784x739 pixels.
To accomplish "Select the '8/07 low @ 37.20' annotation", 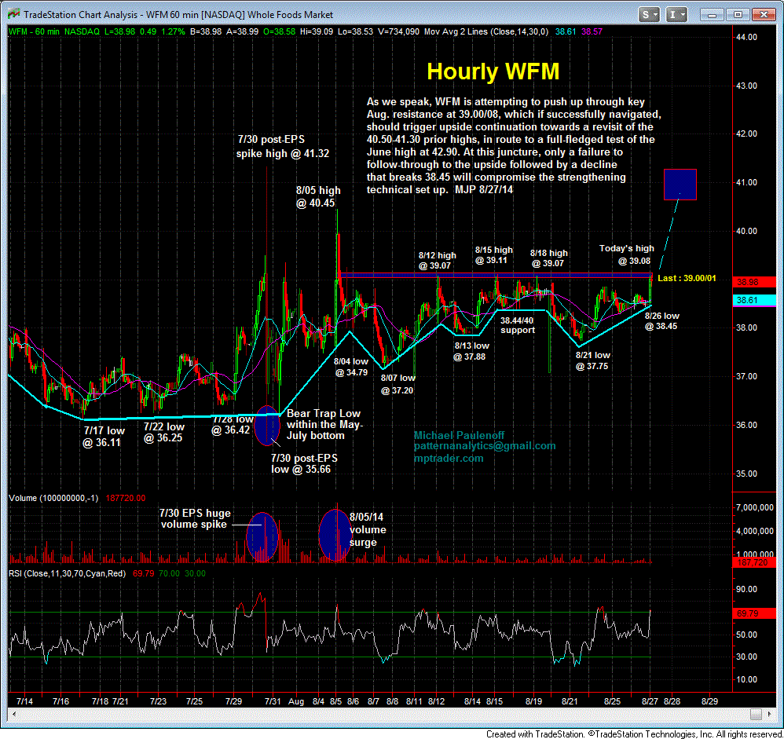I will pos(398,384).
